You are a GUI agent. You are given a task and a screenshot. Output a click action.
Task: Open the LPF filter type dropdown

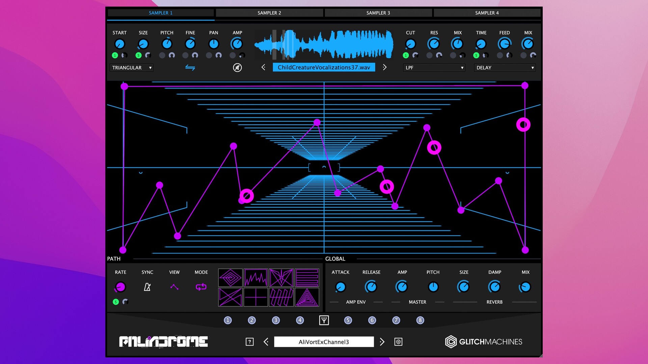434,67
